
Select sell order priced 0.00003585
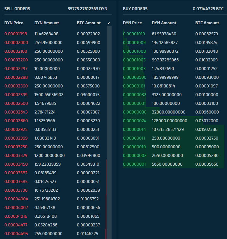coord(55,181)
